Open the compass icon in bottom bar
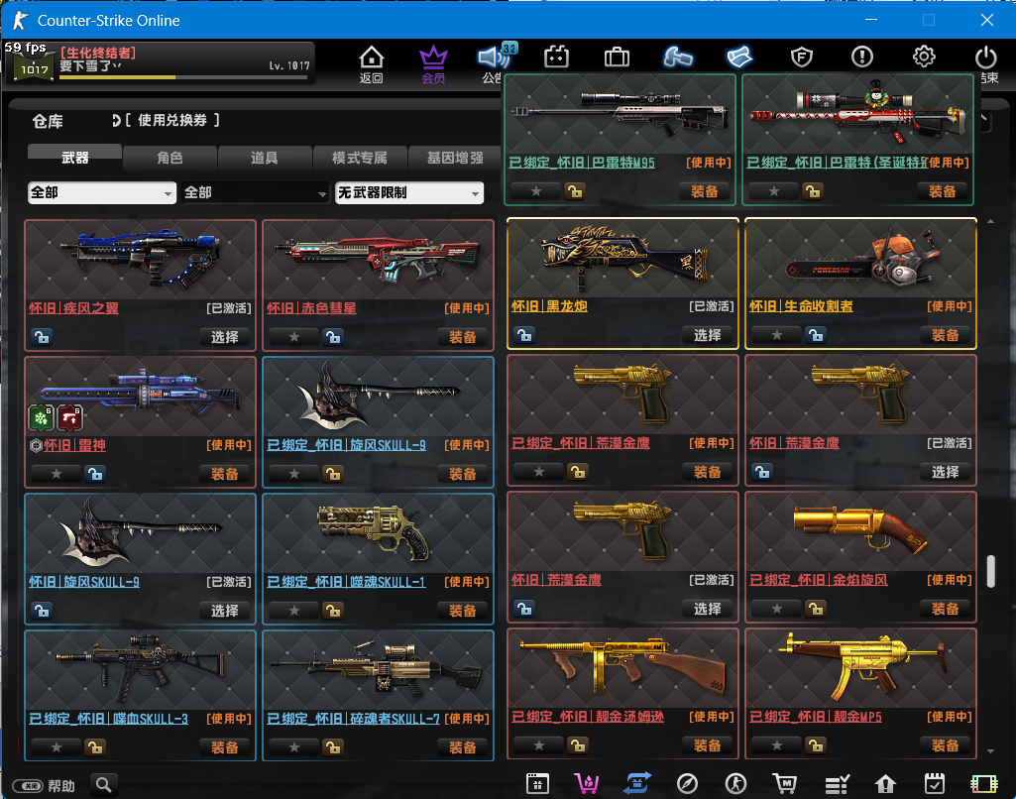This screenshot has width=1016, height=799. pos(687,784)
